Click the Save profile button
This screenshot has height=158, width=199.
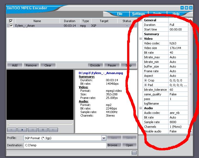pos(129,138)
